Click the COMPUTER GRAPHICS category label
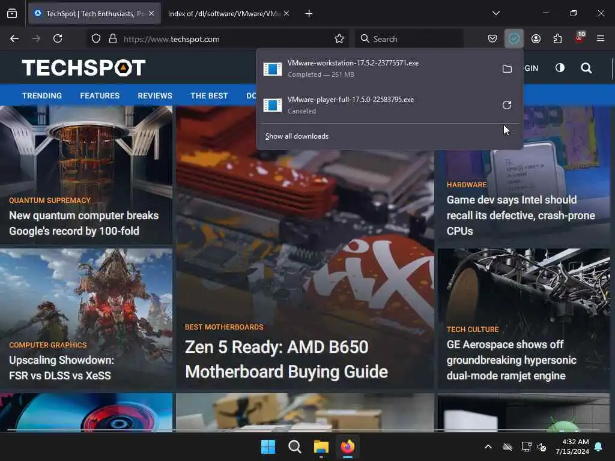Screen dimensions: 615x461 pos(48,345)
